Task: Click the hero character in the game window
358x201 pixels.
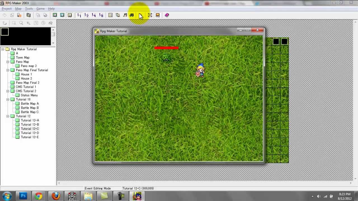Action: tap(200, 70)
